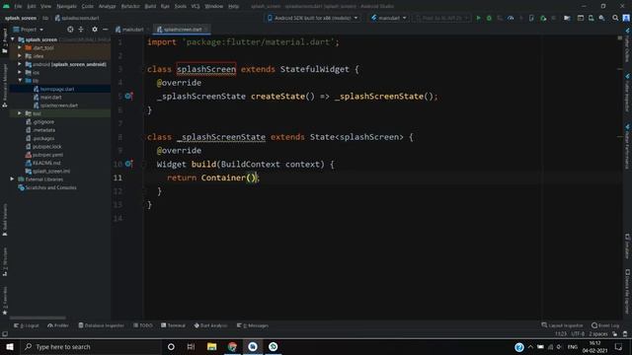Click the blue help icon in system tray
This screenshot has height=355, width=632.
point(519,346)
